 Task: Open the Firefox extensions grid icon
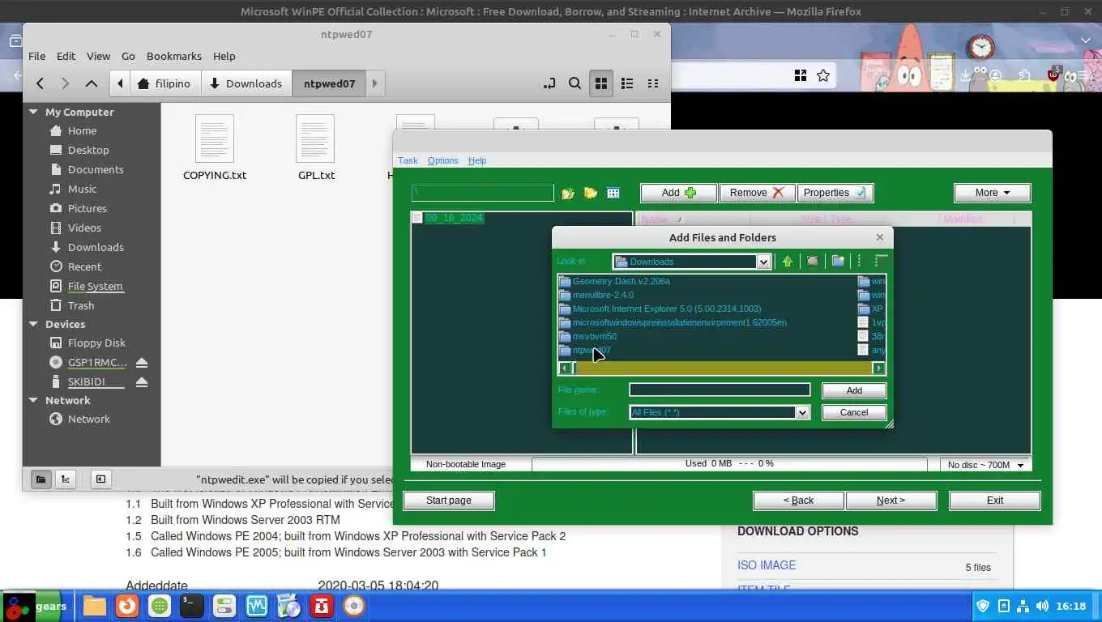tap(801, 75)
